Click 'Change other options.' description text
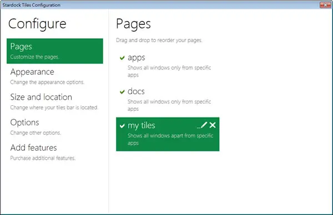Image resolution: width=333 pixels, height=215 pixels. click(x=36, y=133)
